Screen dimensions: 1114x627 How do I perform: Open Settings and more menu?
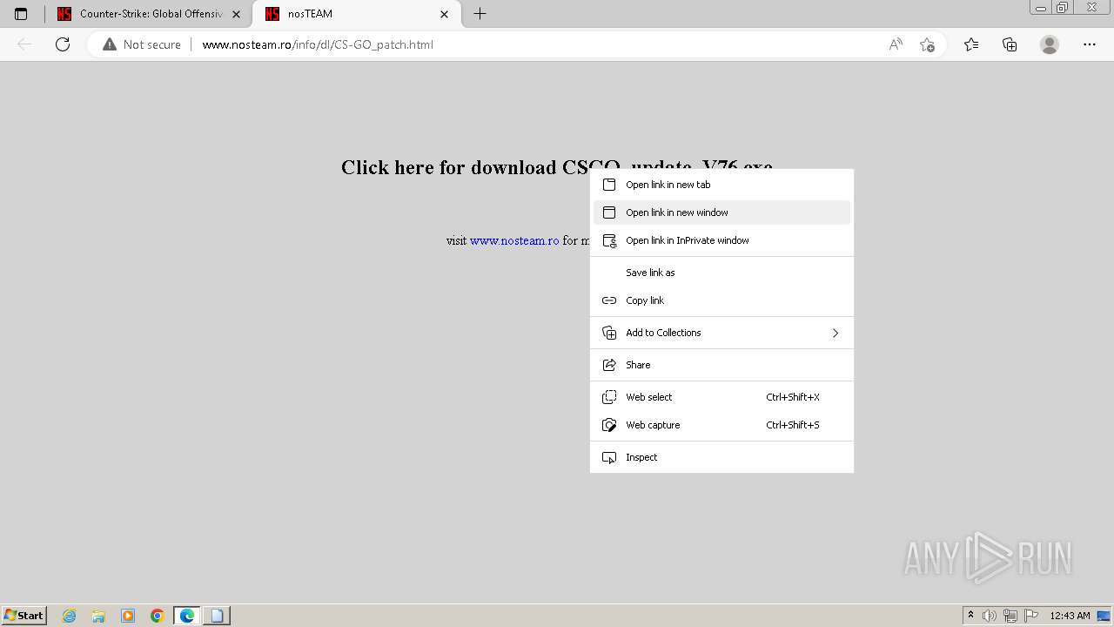click(x=1090, y=44)
